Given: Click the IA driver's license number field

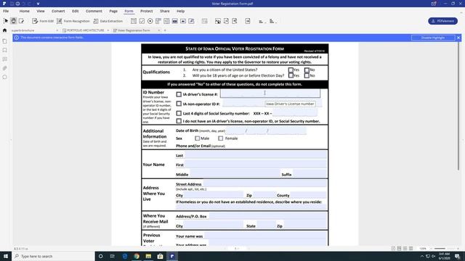Looking at the screenshot, I should coord(270,94).
